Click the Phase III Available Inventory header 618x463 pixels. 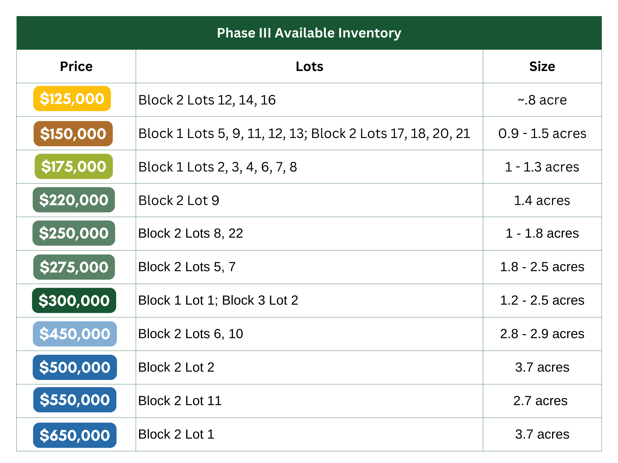[309, 33]
